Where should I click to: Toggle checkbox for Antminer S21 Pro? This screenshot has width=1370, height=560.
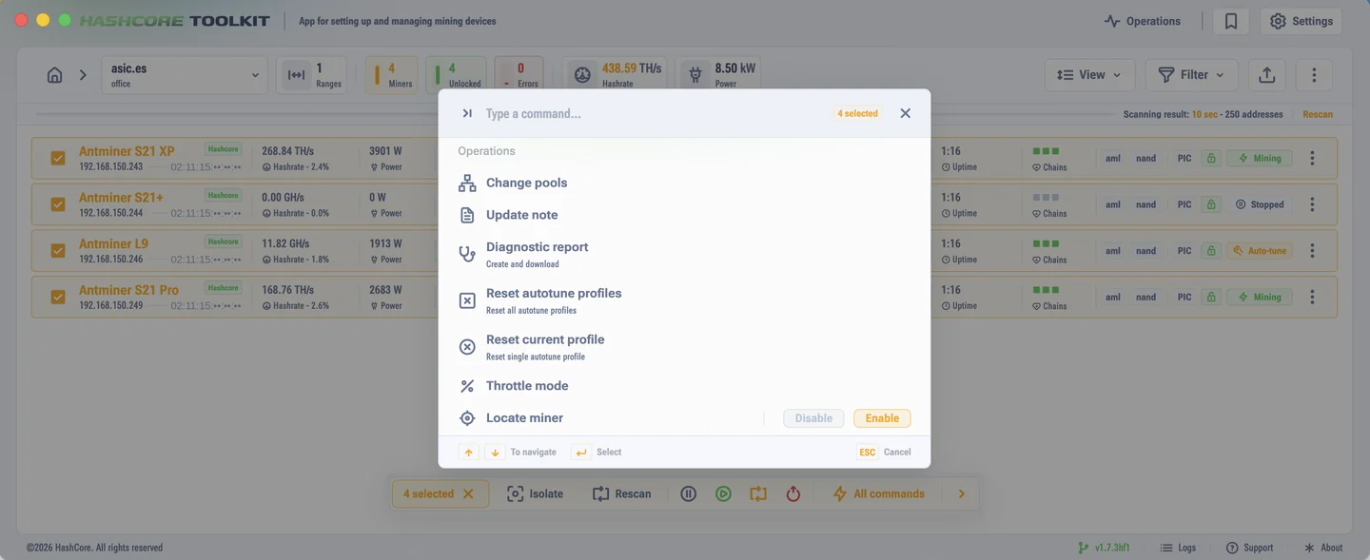[x=58, y=297]
